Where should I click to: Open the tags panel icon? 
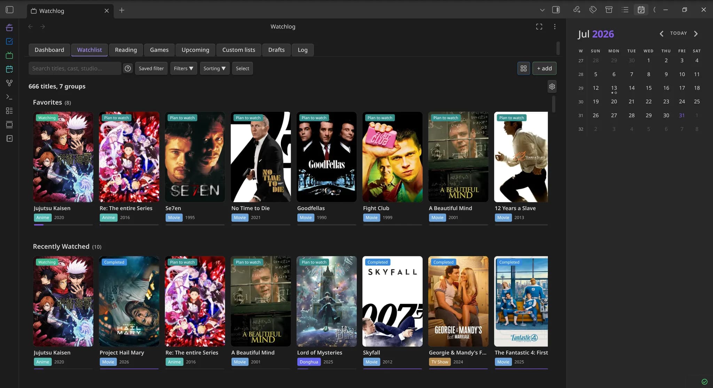[593, 10]
